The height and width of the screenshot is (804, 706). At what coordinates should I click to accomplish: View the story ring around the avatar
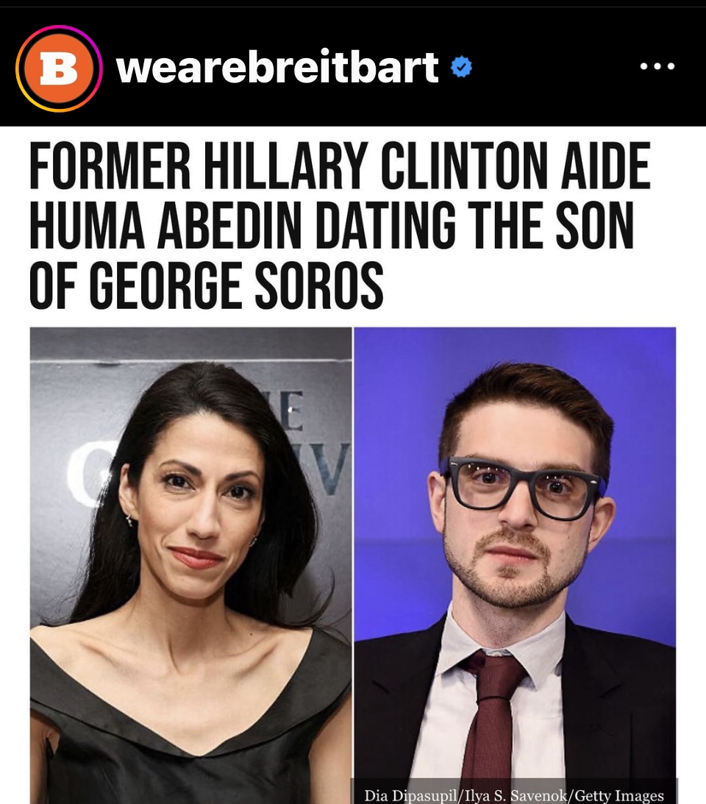pyautogui.click(x=59, y=68)
